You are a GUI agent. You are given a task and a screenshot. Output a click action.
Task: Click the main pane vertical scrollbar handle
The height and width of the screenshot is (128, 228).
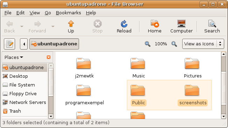(x=223, y=64)
